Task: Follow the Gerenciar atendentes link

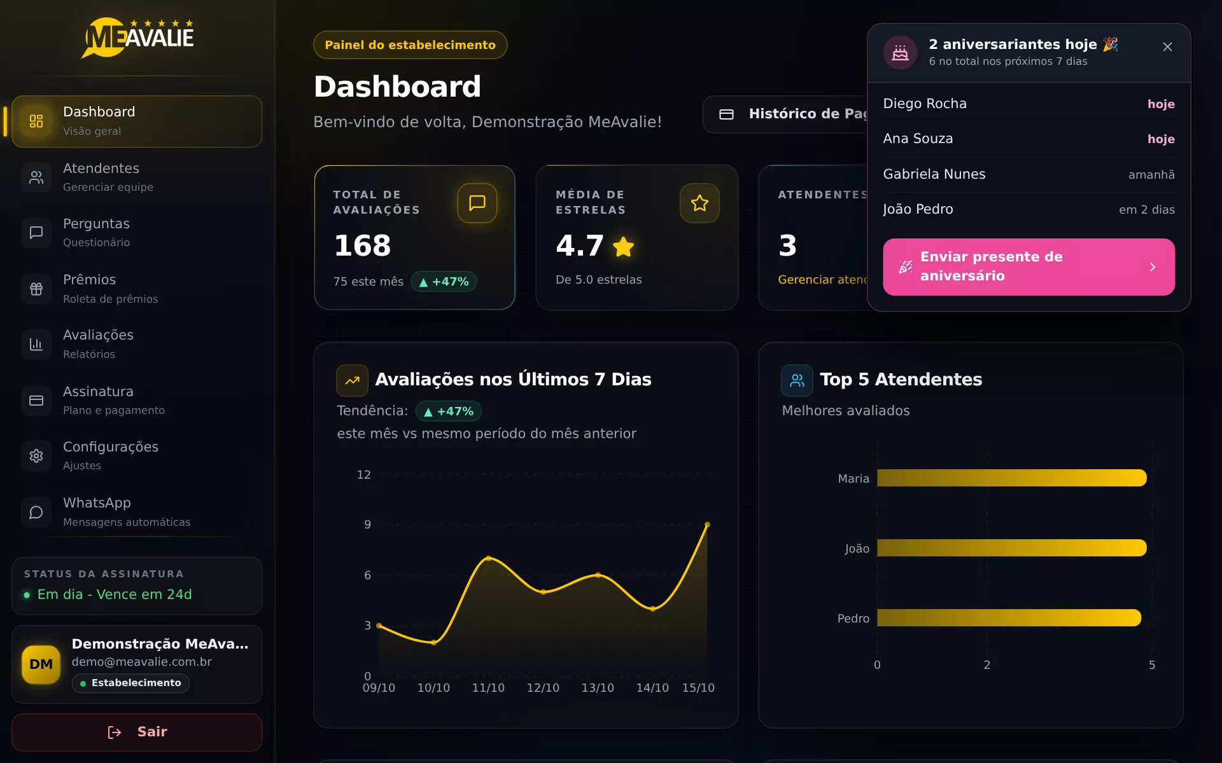Action: tap(822, 280)
